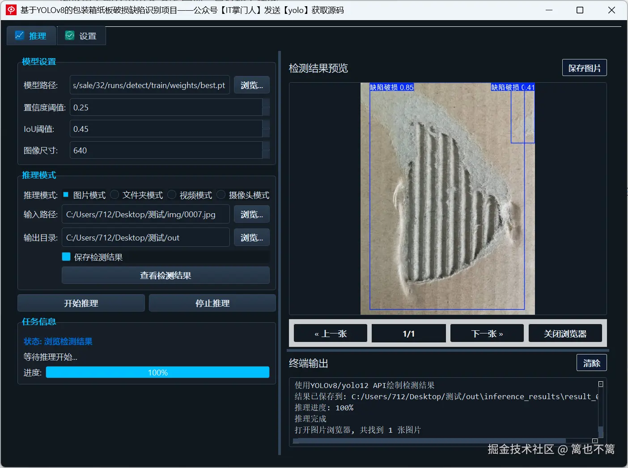Screen dimensions: 628x468
Task: Click the 状态: 浏览检测结果 status text
Action: click(x=58, y=341)
